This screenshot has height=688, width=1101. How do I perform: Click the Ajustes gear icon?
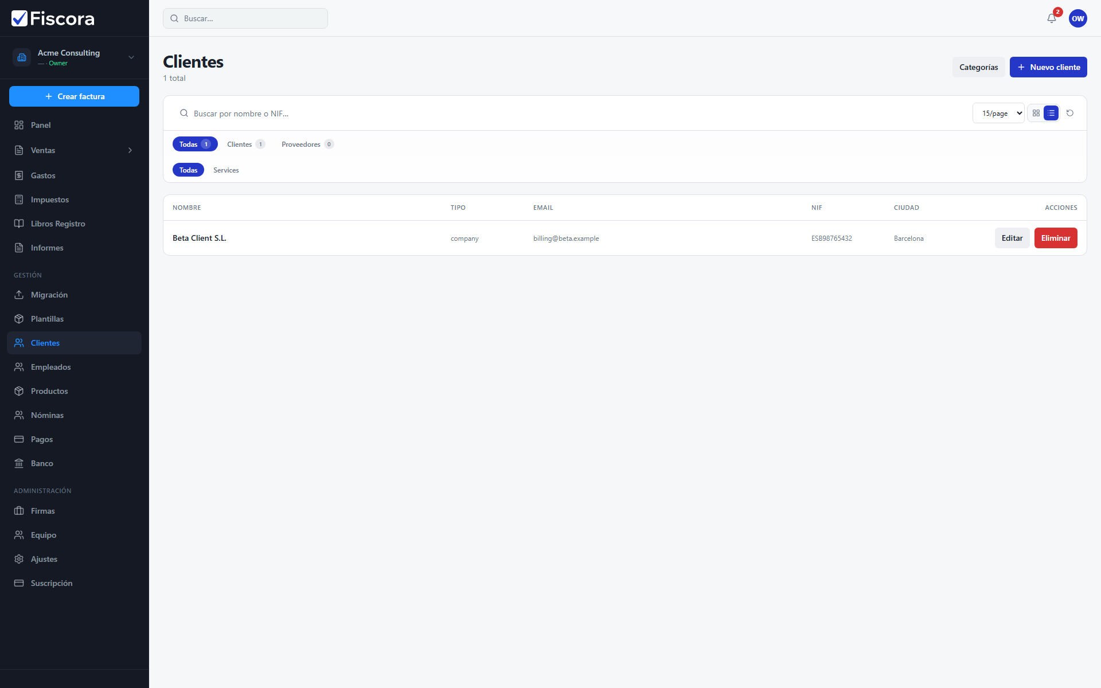click(19, 559)
